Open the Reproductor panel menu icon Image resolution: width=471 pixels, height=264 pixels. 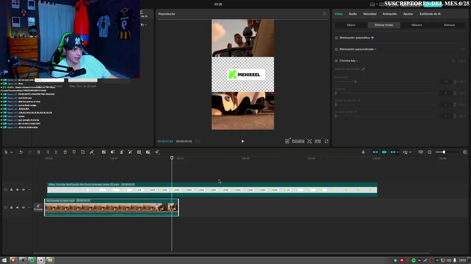point(324,14)
